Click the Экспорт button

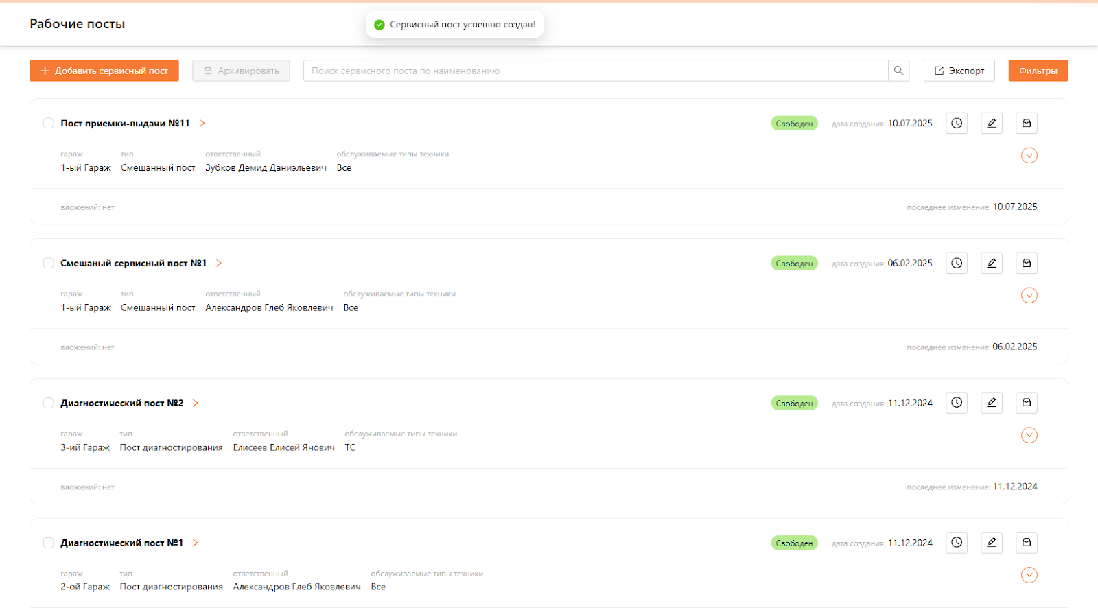[x=959, y=71]
